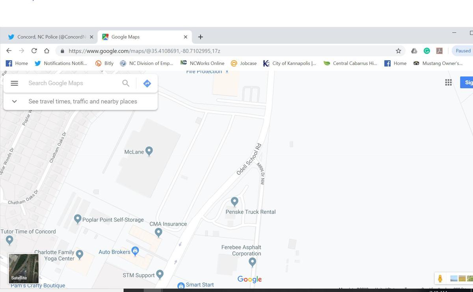This screenshot has height=292, width=473.
Task: Click the Google Drive extension icon
Action: click(x=414, y=51)
